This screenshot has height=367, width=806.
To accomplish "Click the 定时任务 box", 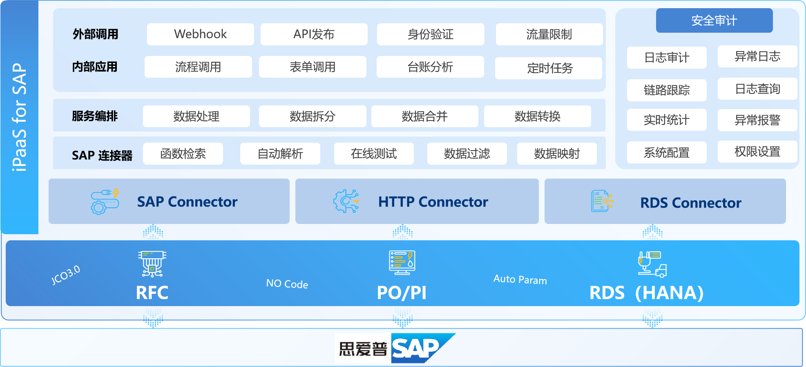I will point(549,68).
